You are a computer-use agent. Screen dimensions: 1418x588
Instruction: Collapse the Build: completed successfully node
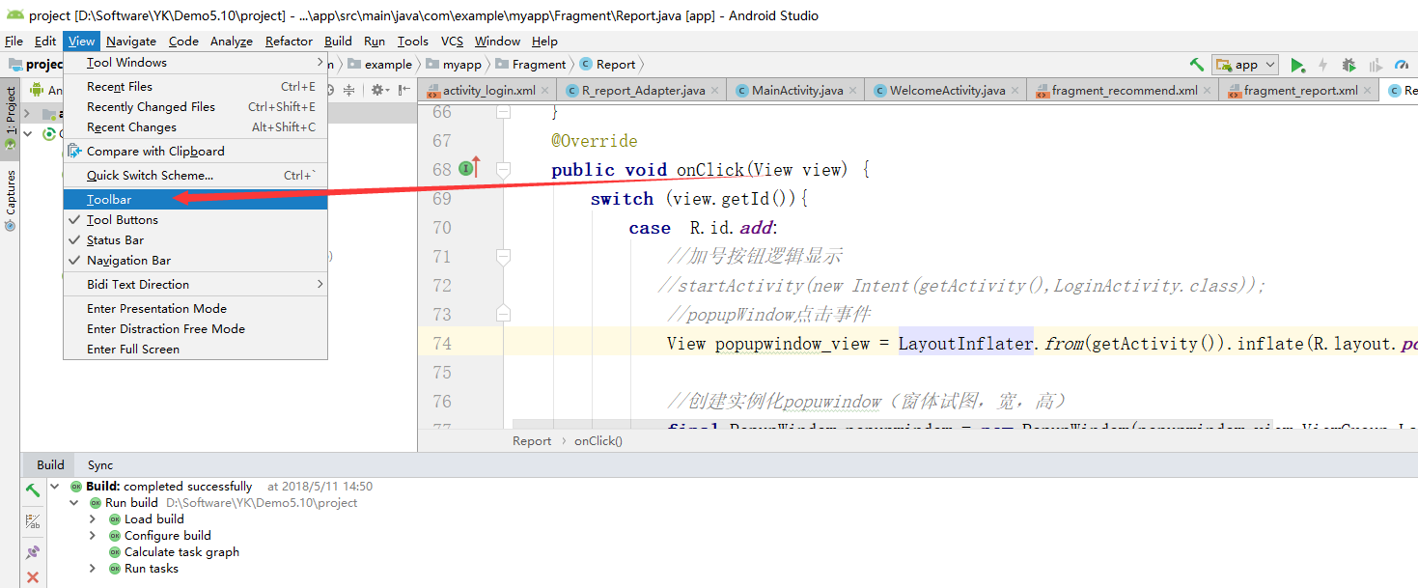[55, 486]
